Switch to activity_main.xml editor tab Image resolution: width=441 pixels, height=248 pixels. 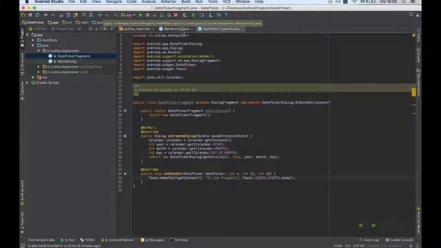click(136, 29)
